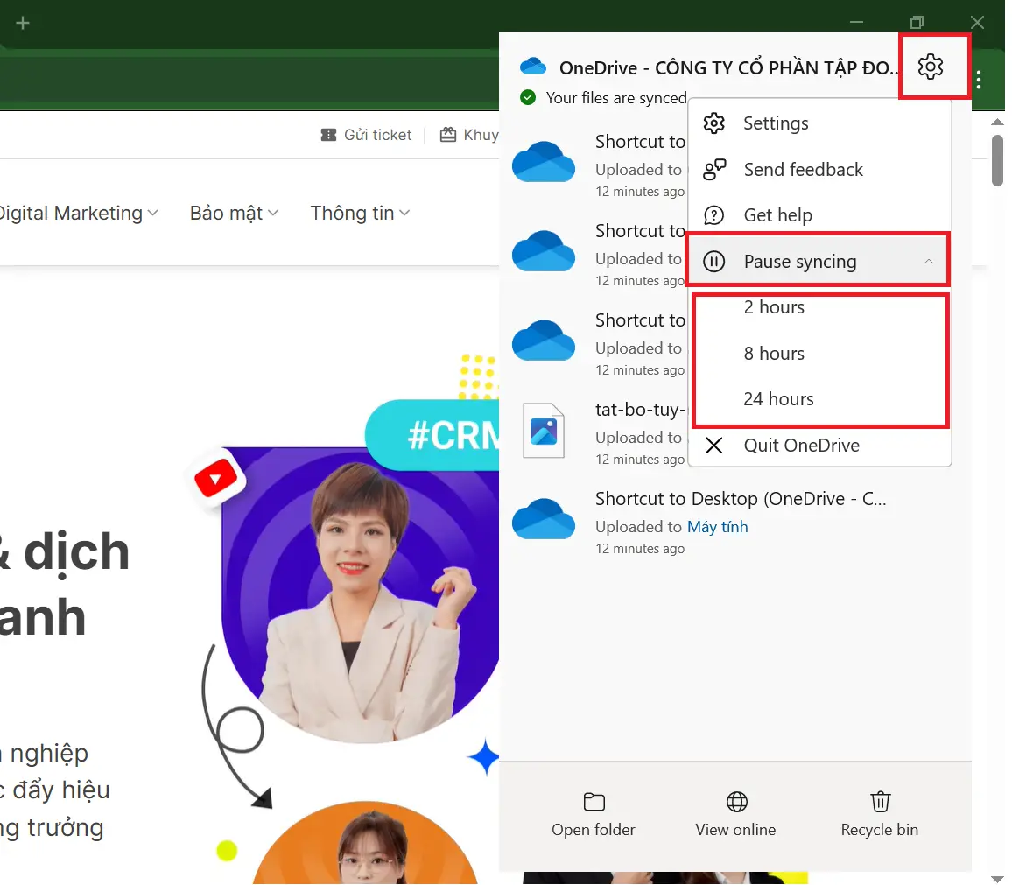Image resolution: width=1012 pixels, height=885 pixels.
Task: Click the page vertical scrollbar thumb
Action: click(x=997, y=159)
